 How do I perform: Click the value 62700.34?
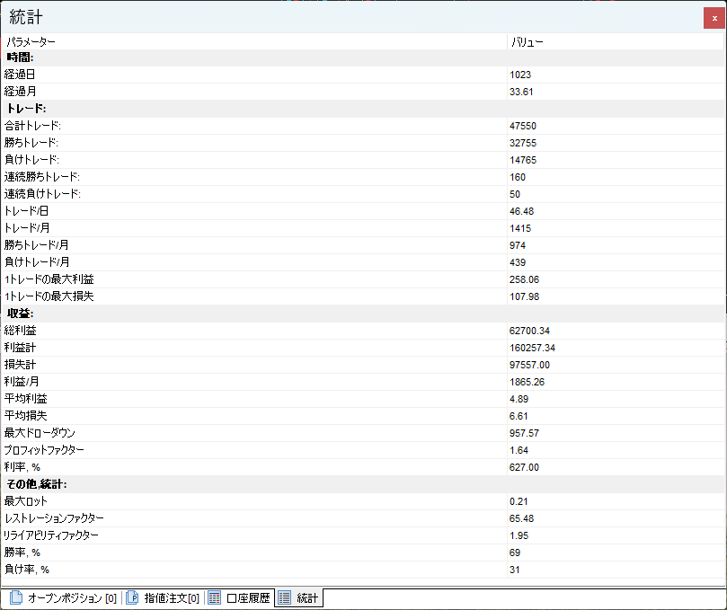[x=529, y=331]
